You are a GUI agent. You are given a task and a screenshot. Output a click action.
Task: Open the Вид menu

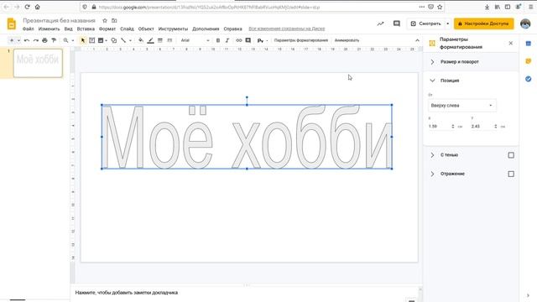pos(69,29)
